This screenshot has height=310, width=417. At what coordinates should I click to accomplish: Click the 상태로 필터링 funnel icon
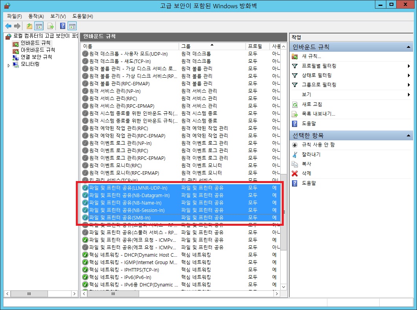point(295,75)
